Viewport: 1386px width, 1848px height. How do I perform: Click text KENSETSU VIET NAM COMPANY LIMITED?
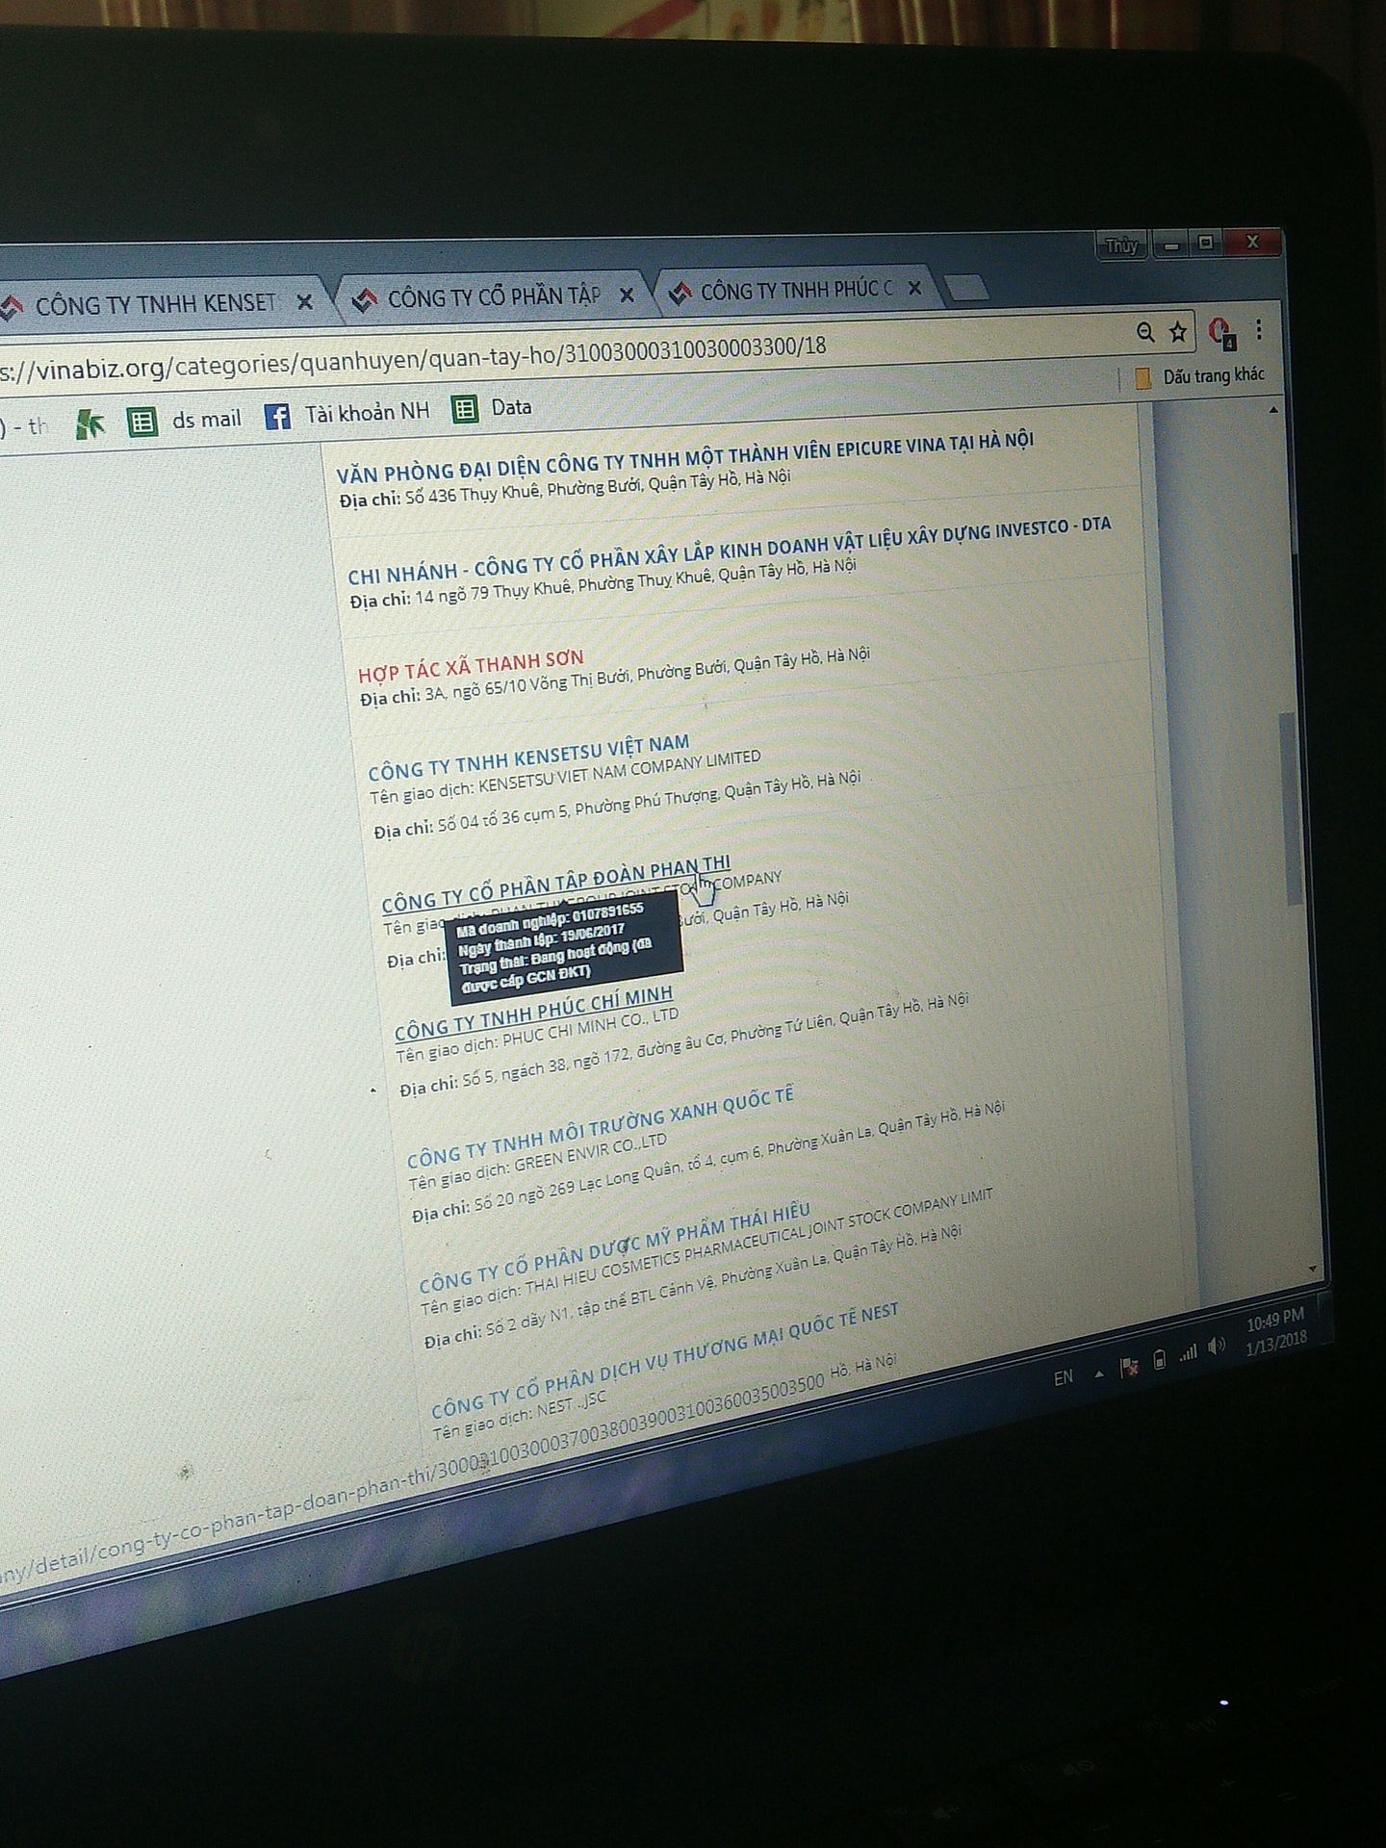tap(619, 773)
